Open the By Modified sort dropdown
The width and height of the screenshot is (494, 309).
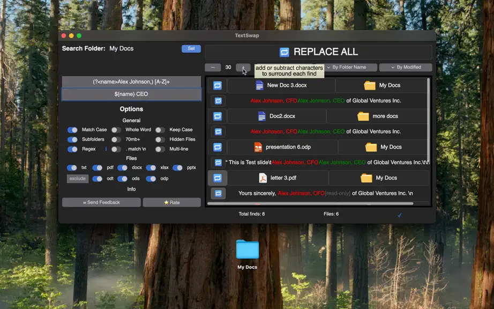pos(406,67)
